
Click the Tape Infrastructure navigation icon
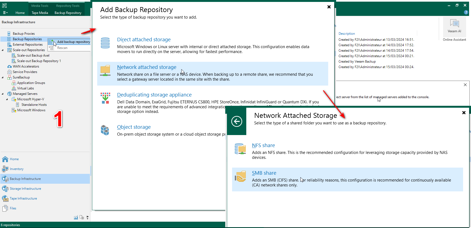click(5, 198)
